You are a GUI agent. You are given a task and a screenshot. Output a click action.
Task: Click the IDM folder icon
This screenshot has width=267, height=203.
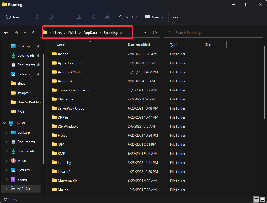[x=54, y=144]
